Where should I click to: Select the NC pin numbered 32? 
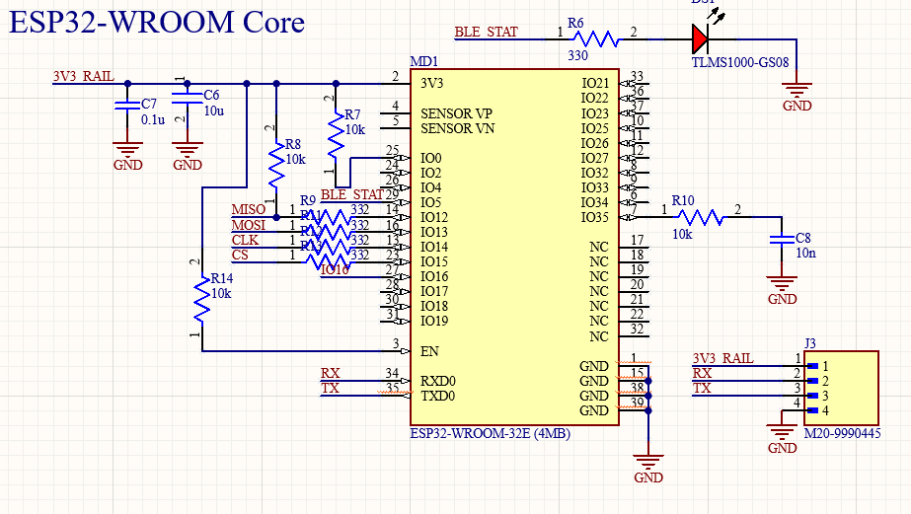pyautogui.click(x=634, y=336)
